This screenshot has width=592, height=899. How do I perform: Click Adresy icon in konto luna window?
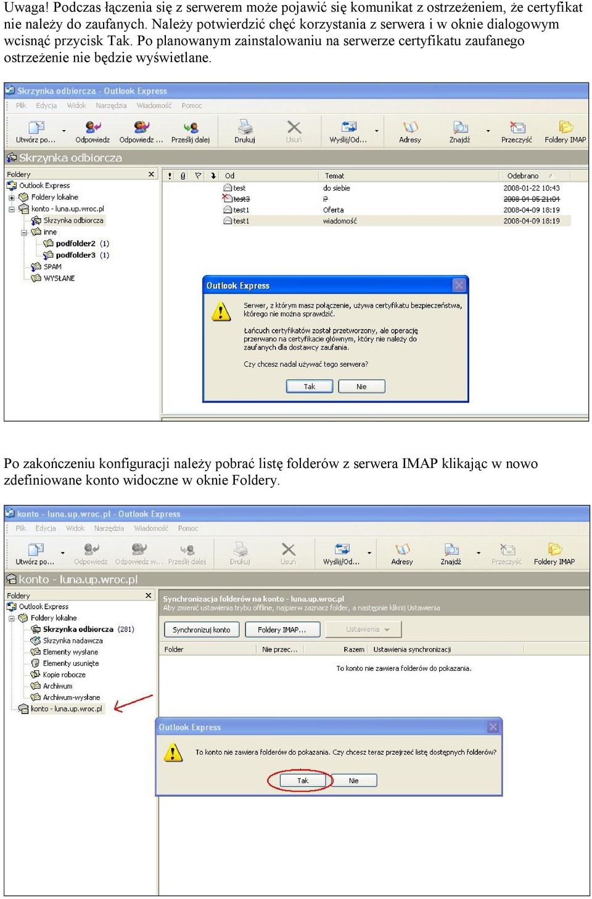tap(402, 549)
